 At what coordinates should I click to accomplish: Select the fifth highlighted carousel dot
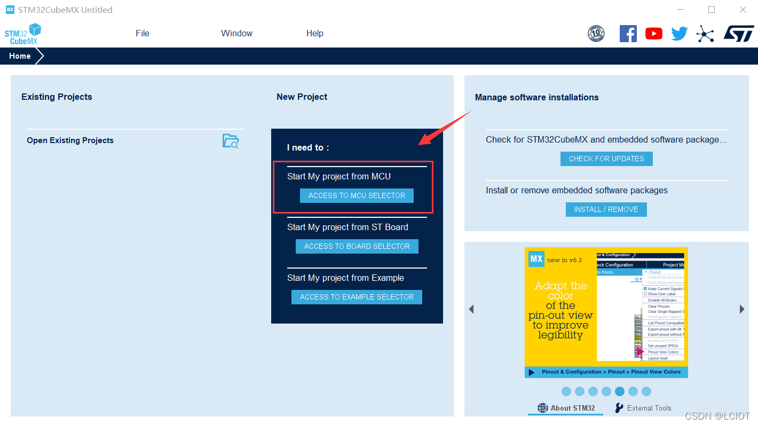pyautogui.click(x=620, y=391)
